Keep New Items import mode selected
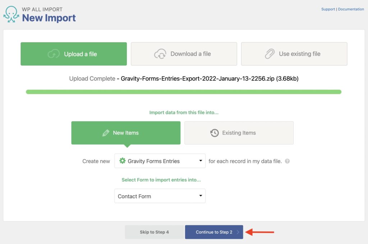 click(x=126, y=133)
